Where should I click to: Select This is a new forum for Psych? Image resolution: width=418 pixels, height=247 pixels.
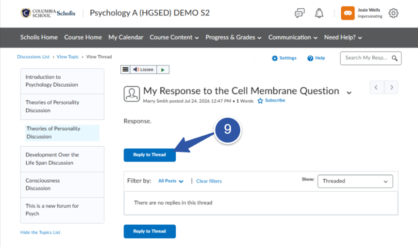coord(62,210)
